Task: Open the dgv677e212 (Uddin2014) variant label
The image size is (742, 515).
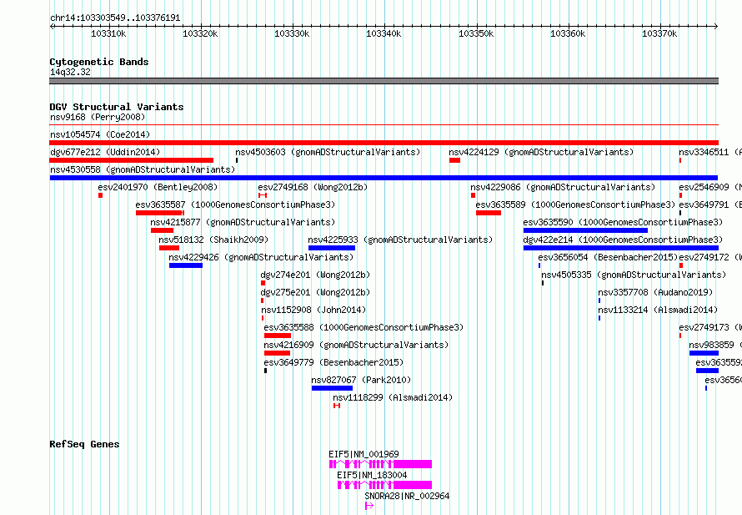Action: coord(105,152)
